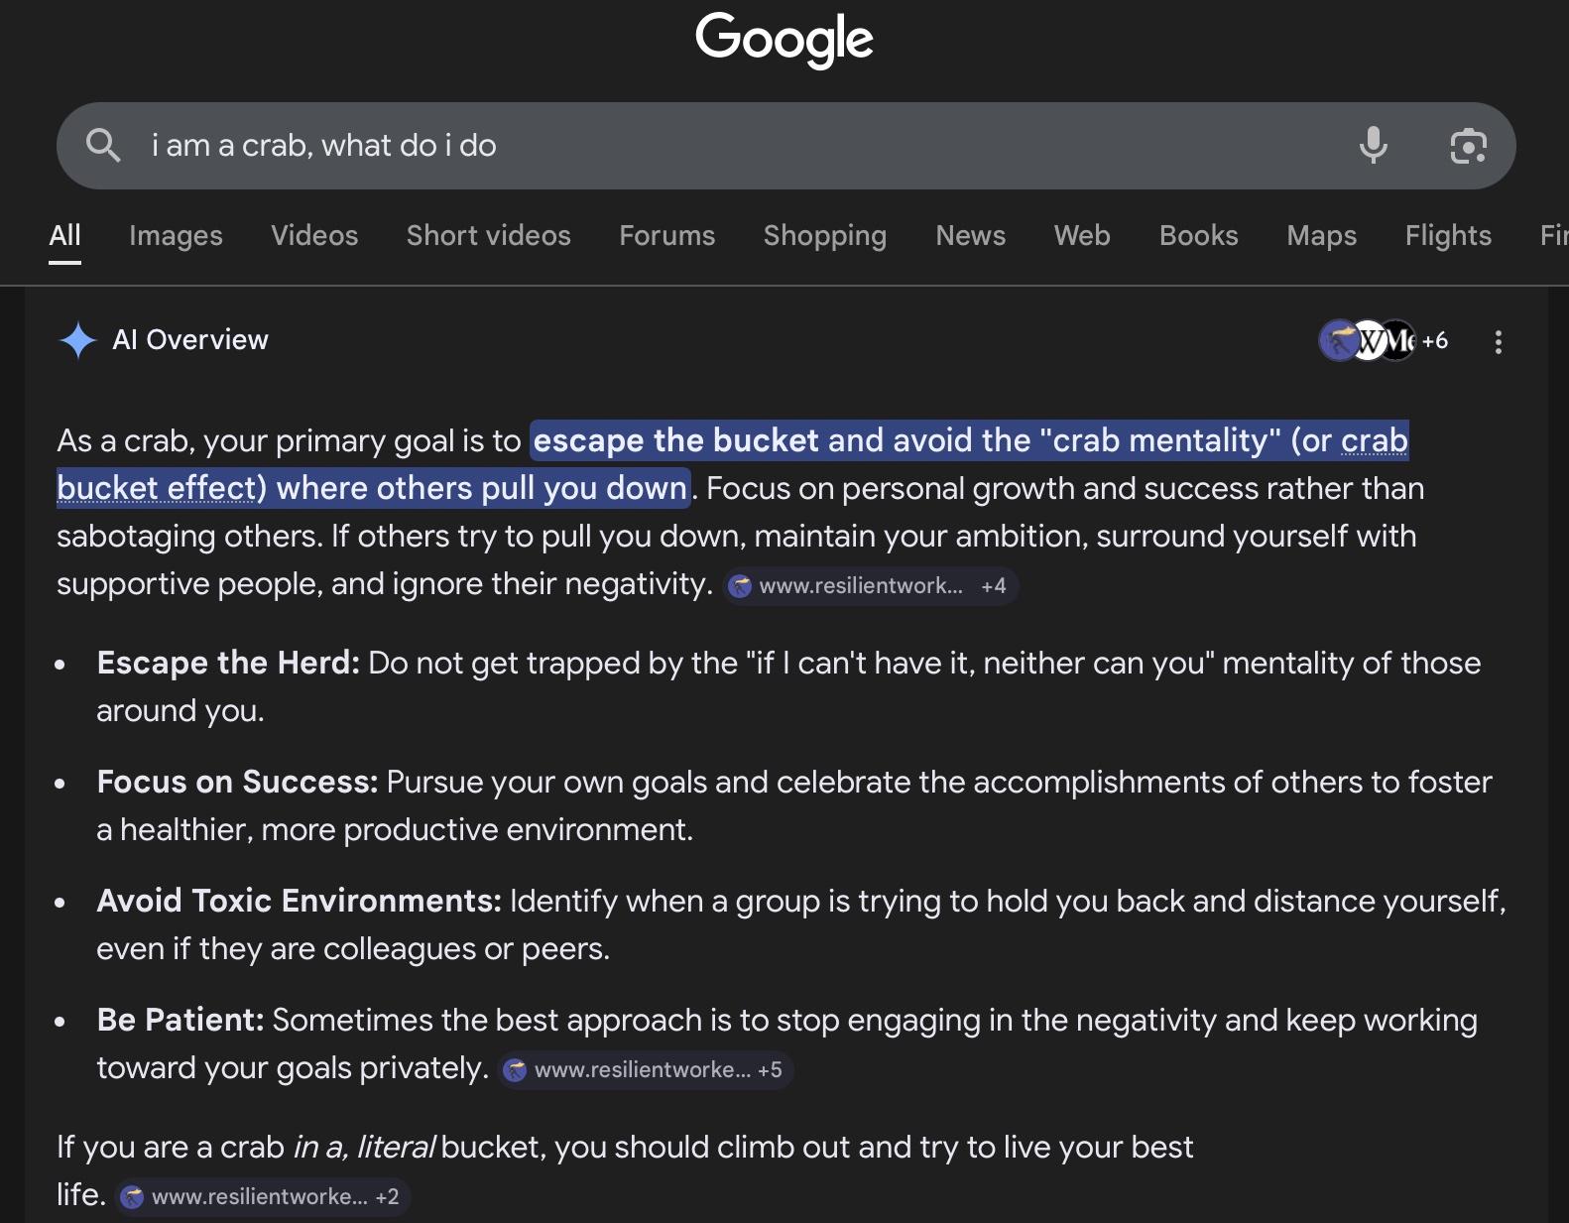Image resolution: width=1569 pixels, height=1223 pixels.
Task: Expand the resilientwork +4 source chip
Action: point(870,586)
